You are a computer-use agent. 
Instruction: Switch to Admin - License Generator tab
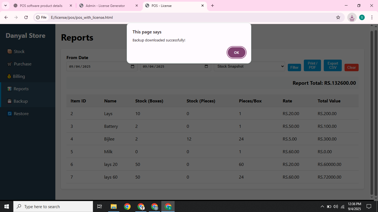click(105, 6)
